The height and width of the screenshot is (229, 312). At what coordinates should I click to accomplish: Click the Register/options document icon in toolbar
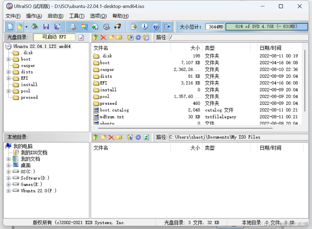[133, 27]
